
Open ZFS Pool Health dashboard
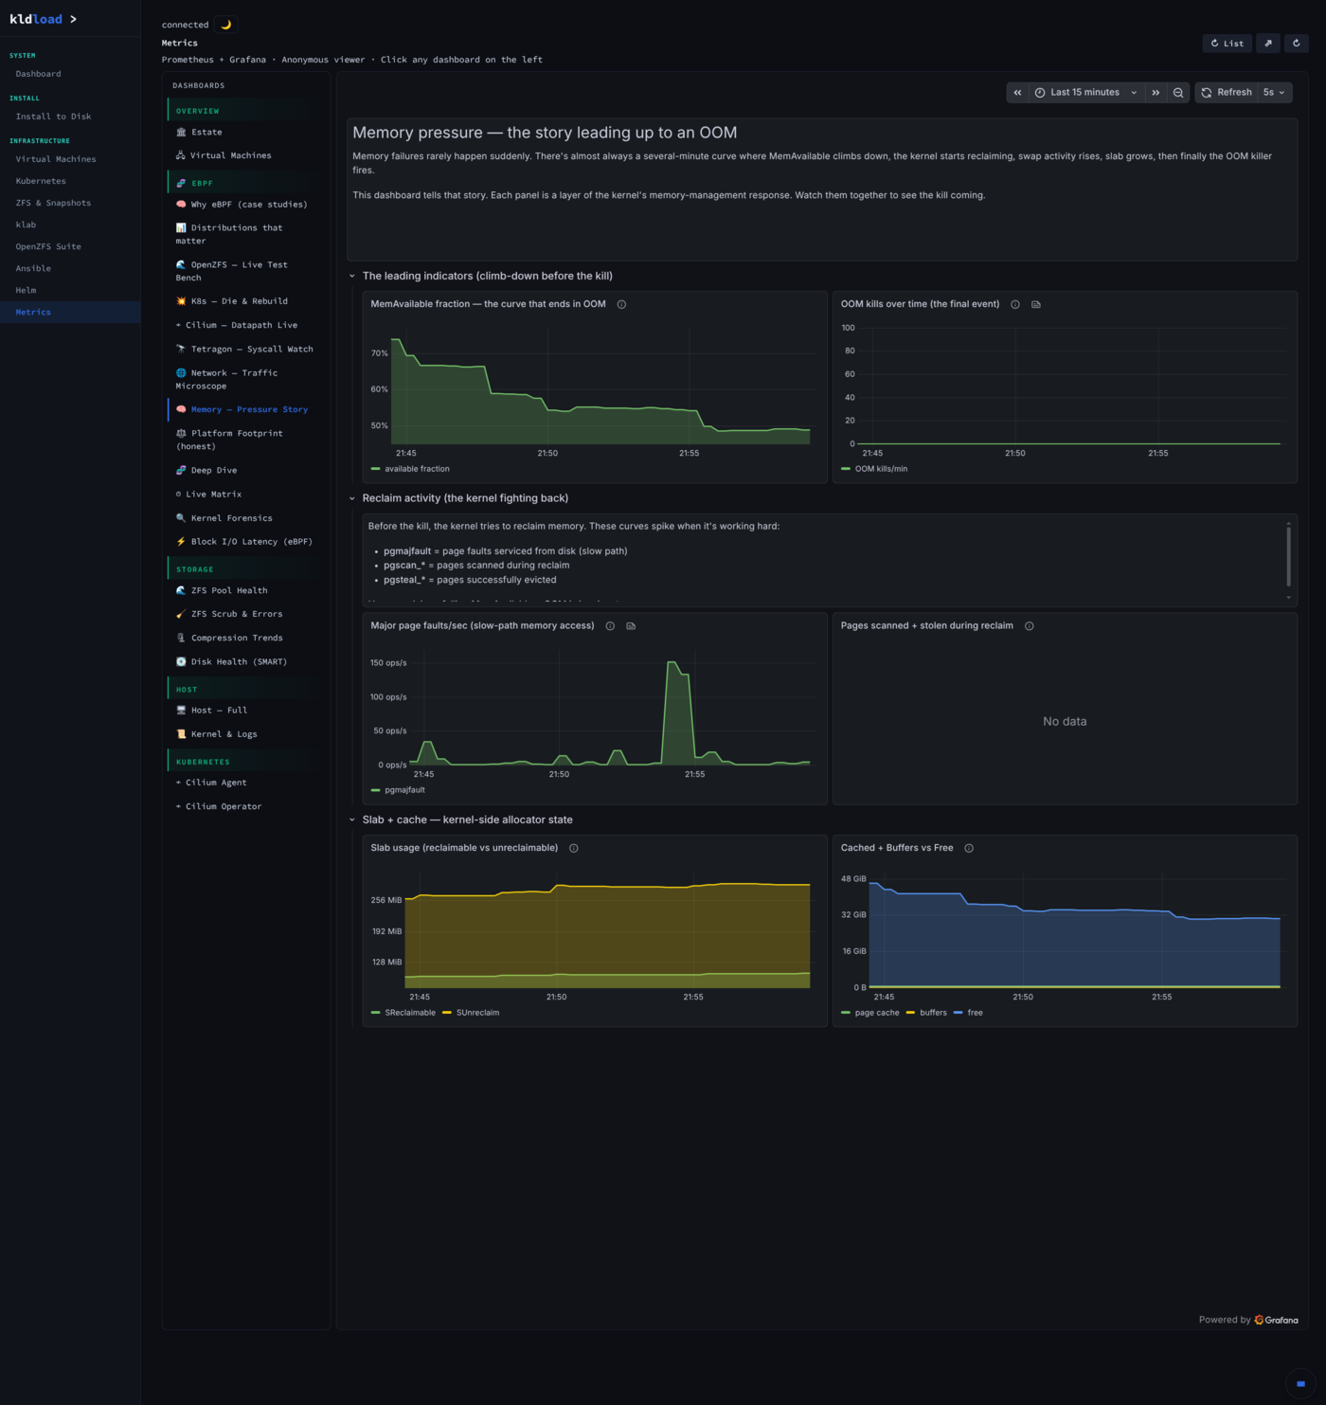(x=245, y=591)
